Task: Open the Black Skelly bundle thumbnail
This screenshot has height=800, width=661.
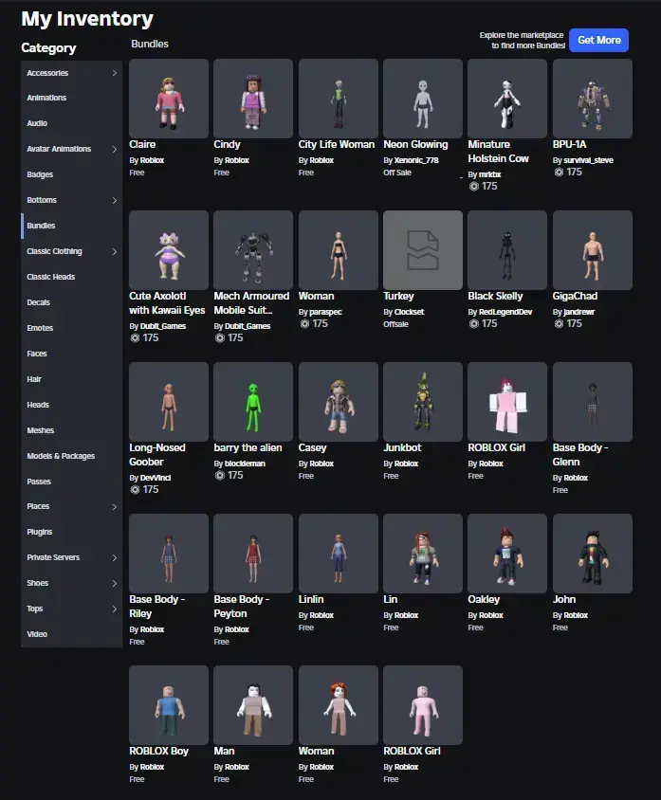Action: click(x=507, y=250)
